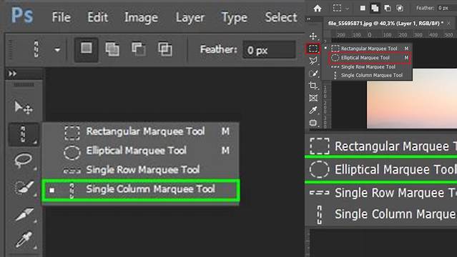Close the file_55695871.jpg document tab
Image resolution: width=457 pixels, height=257 pixels.
point(449,24)
